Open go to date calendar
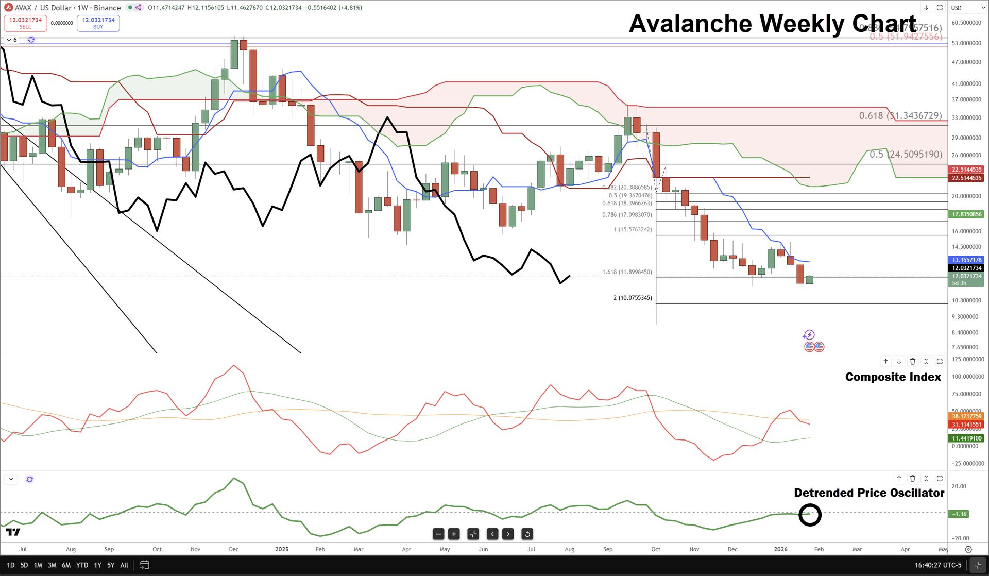This screenshot has height=576, width=989. pyautogui.click(x=144, y=565)
